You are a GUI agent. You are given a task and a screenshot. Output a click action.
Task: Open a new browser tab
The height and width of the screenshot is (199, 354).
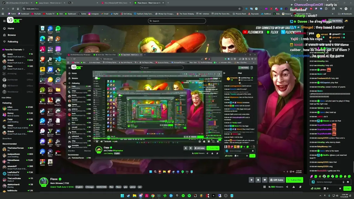168,3
